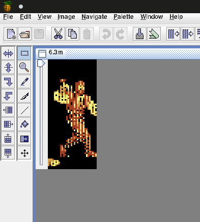This screenshot has height=222, width=200.
Task: Select the Flood Fill bucket tool
Action: (24, 124)
